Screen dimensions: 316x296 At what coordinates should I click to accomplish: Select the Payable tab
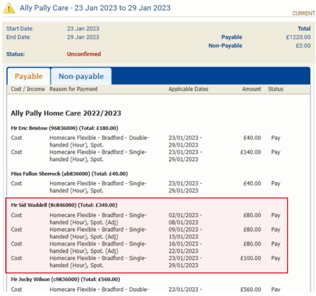tap(28, 76)
